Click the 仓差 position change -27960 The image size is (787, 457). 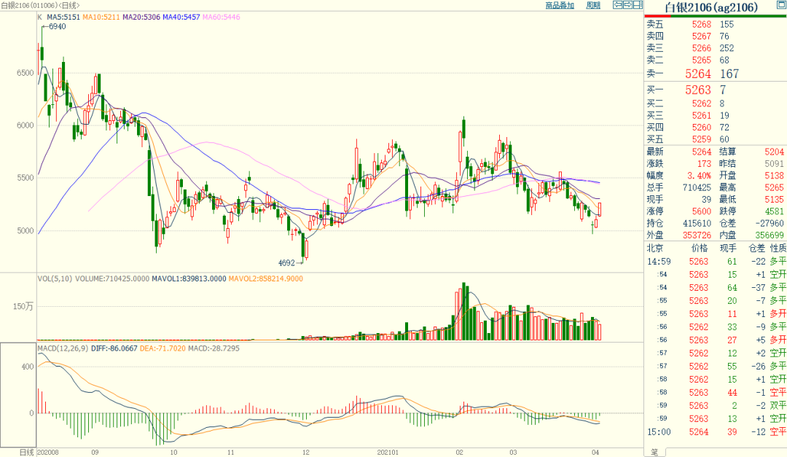pyautogui.click(x=769, y=224)
